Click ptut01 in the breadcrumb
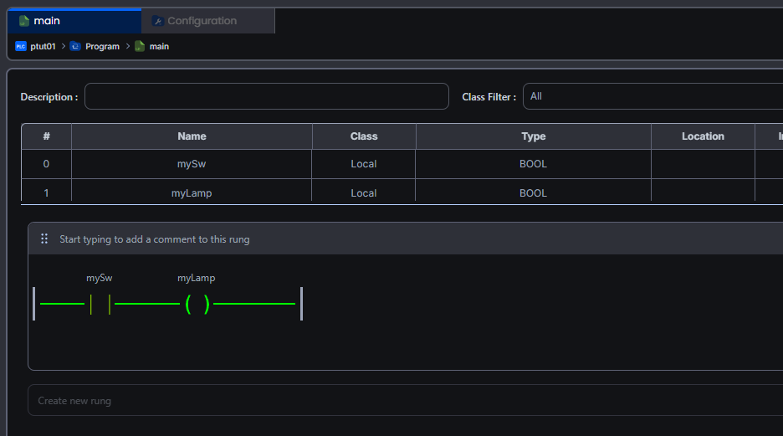 (x=43, y=47)
